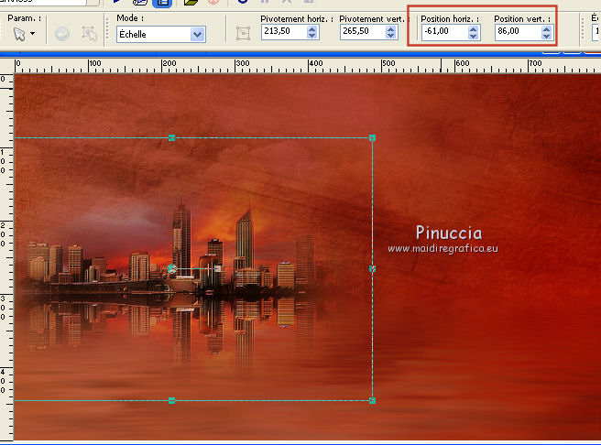Image resolution: width=601 pixels, height=445 pixels.
Task: Click the bottom-middle selection handle
Action: [171, 400]
